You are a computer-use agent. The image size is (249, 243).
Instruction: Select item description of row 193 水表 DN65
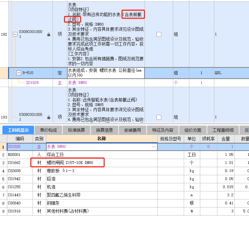coord(106,105)
